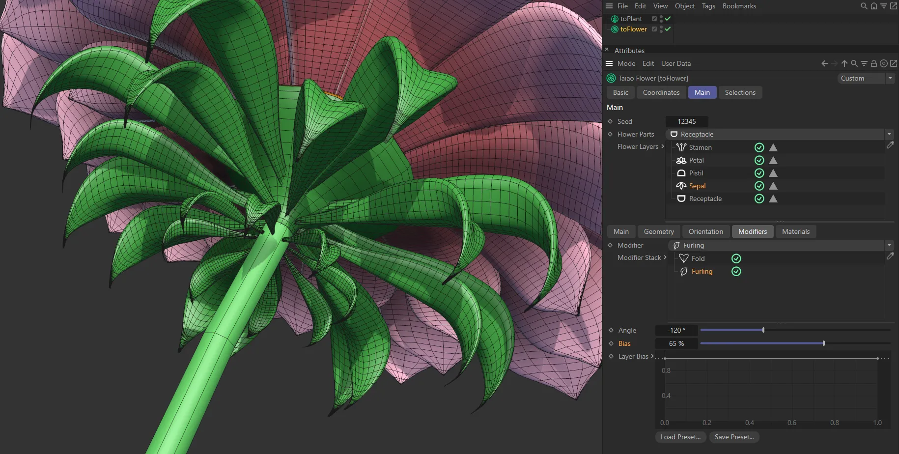Toggle visibility checkmark next to toPlant object
This screenshot has width=899, height=454.
[668, 18]
